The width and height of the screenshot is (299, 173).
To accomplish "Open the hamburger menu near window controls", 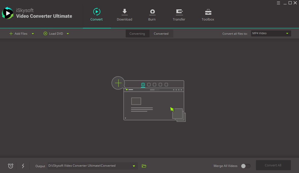I will click(x=278, y=3).
